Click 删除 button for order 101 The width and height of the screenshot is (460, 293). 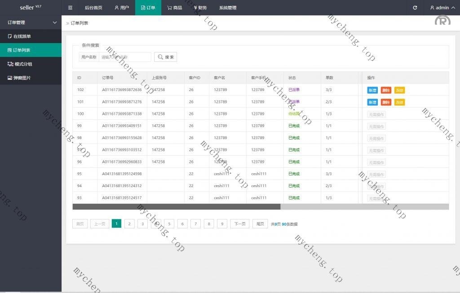pos(385,102)
